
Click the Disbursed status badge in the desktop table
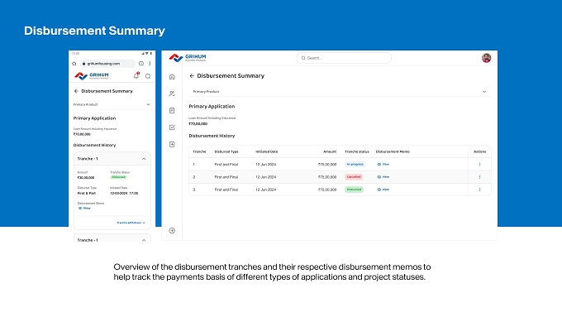pos(354,190)
